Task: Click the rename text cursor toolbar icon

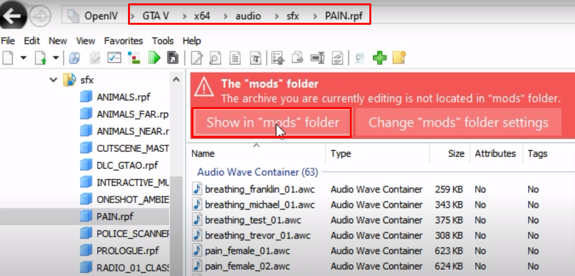Action: coord(317,58)
